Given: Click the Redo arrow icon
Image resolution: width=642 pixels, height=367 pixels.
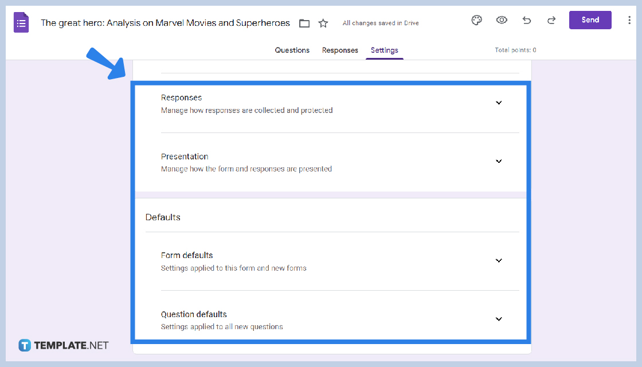Looking at the screenshot, I should tap(551, 20).
